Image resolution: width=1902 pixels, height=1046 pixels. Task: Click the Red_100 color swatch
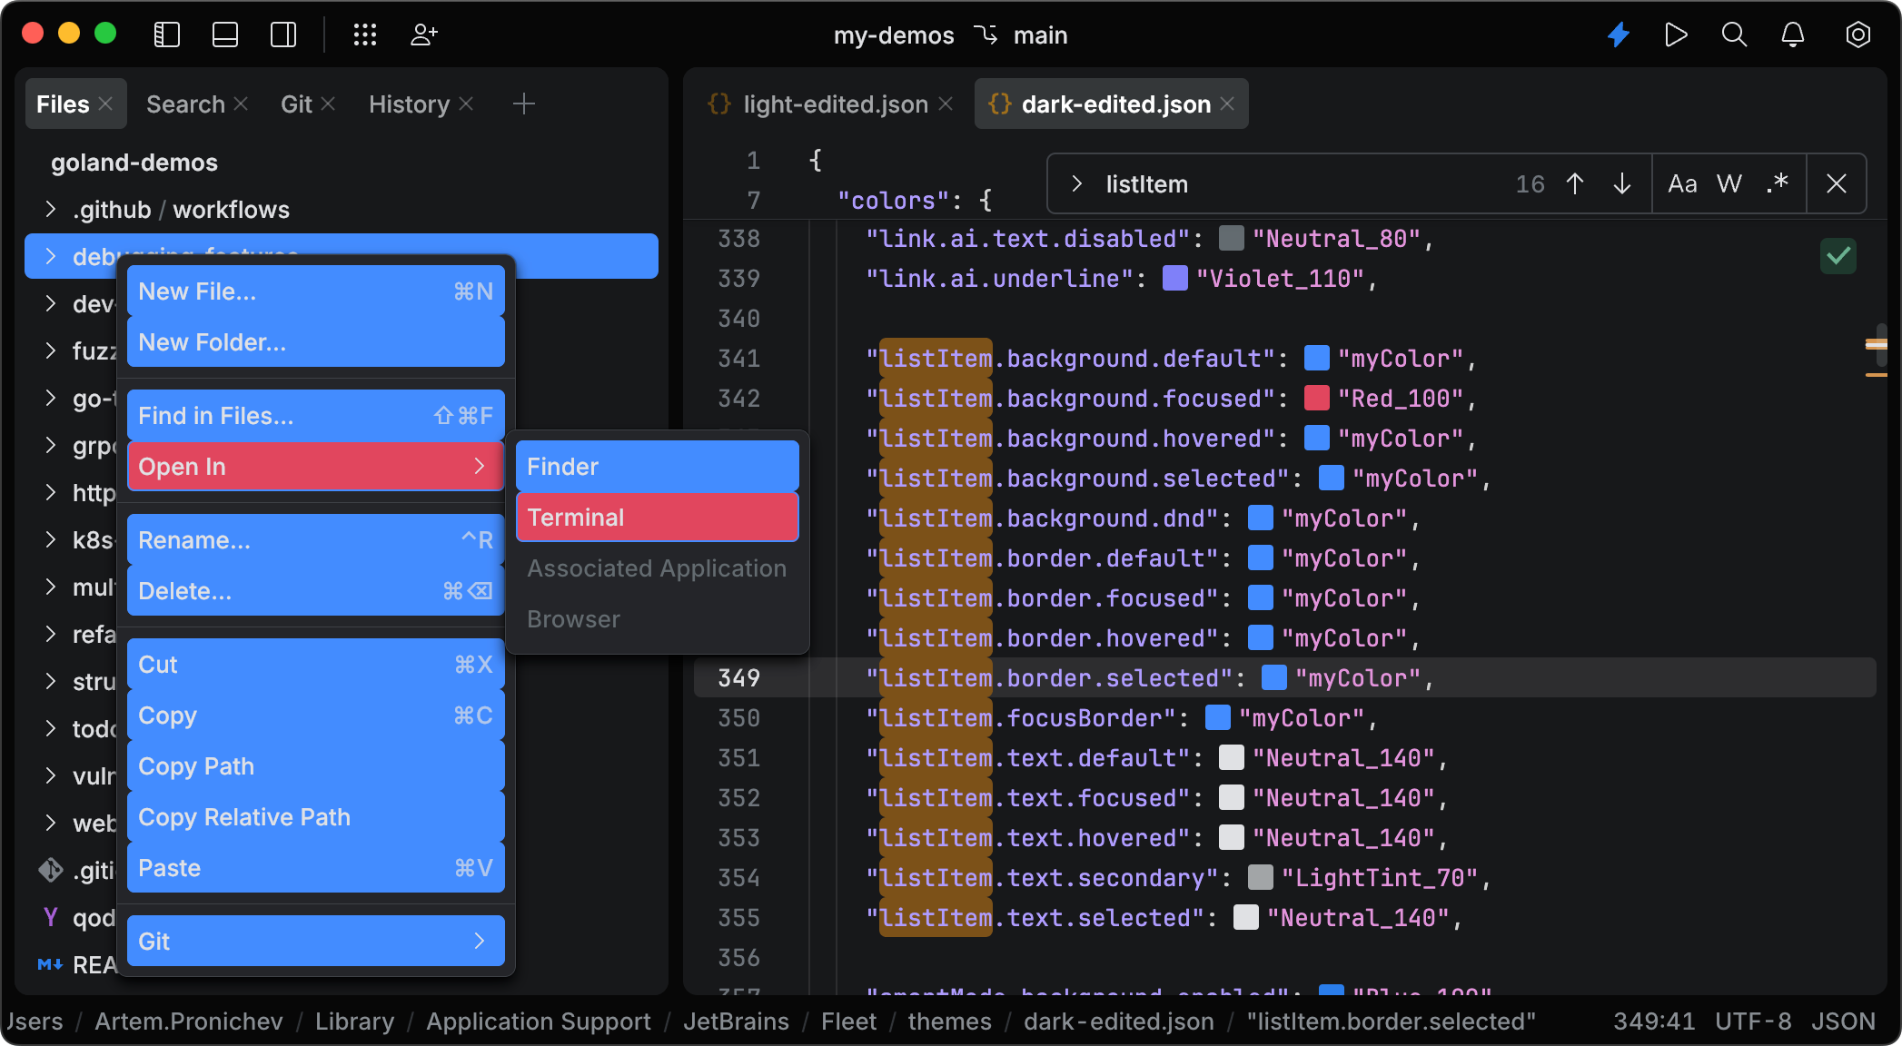click(1316, 398)
